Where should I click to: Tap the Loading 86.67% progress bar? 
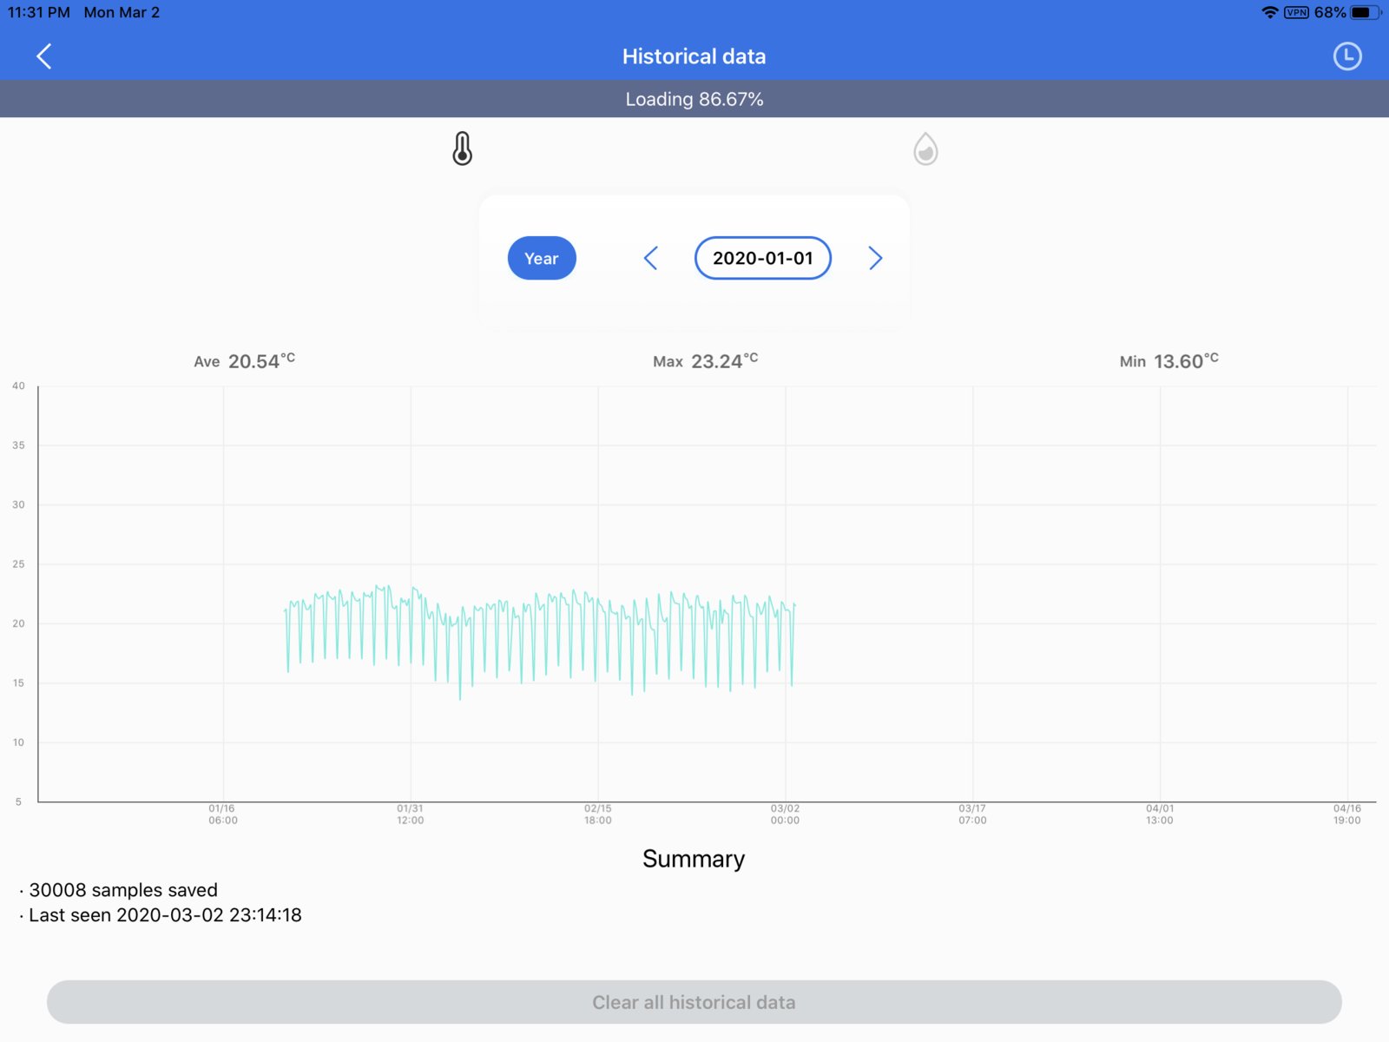point(694,99)
